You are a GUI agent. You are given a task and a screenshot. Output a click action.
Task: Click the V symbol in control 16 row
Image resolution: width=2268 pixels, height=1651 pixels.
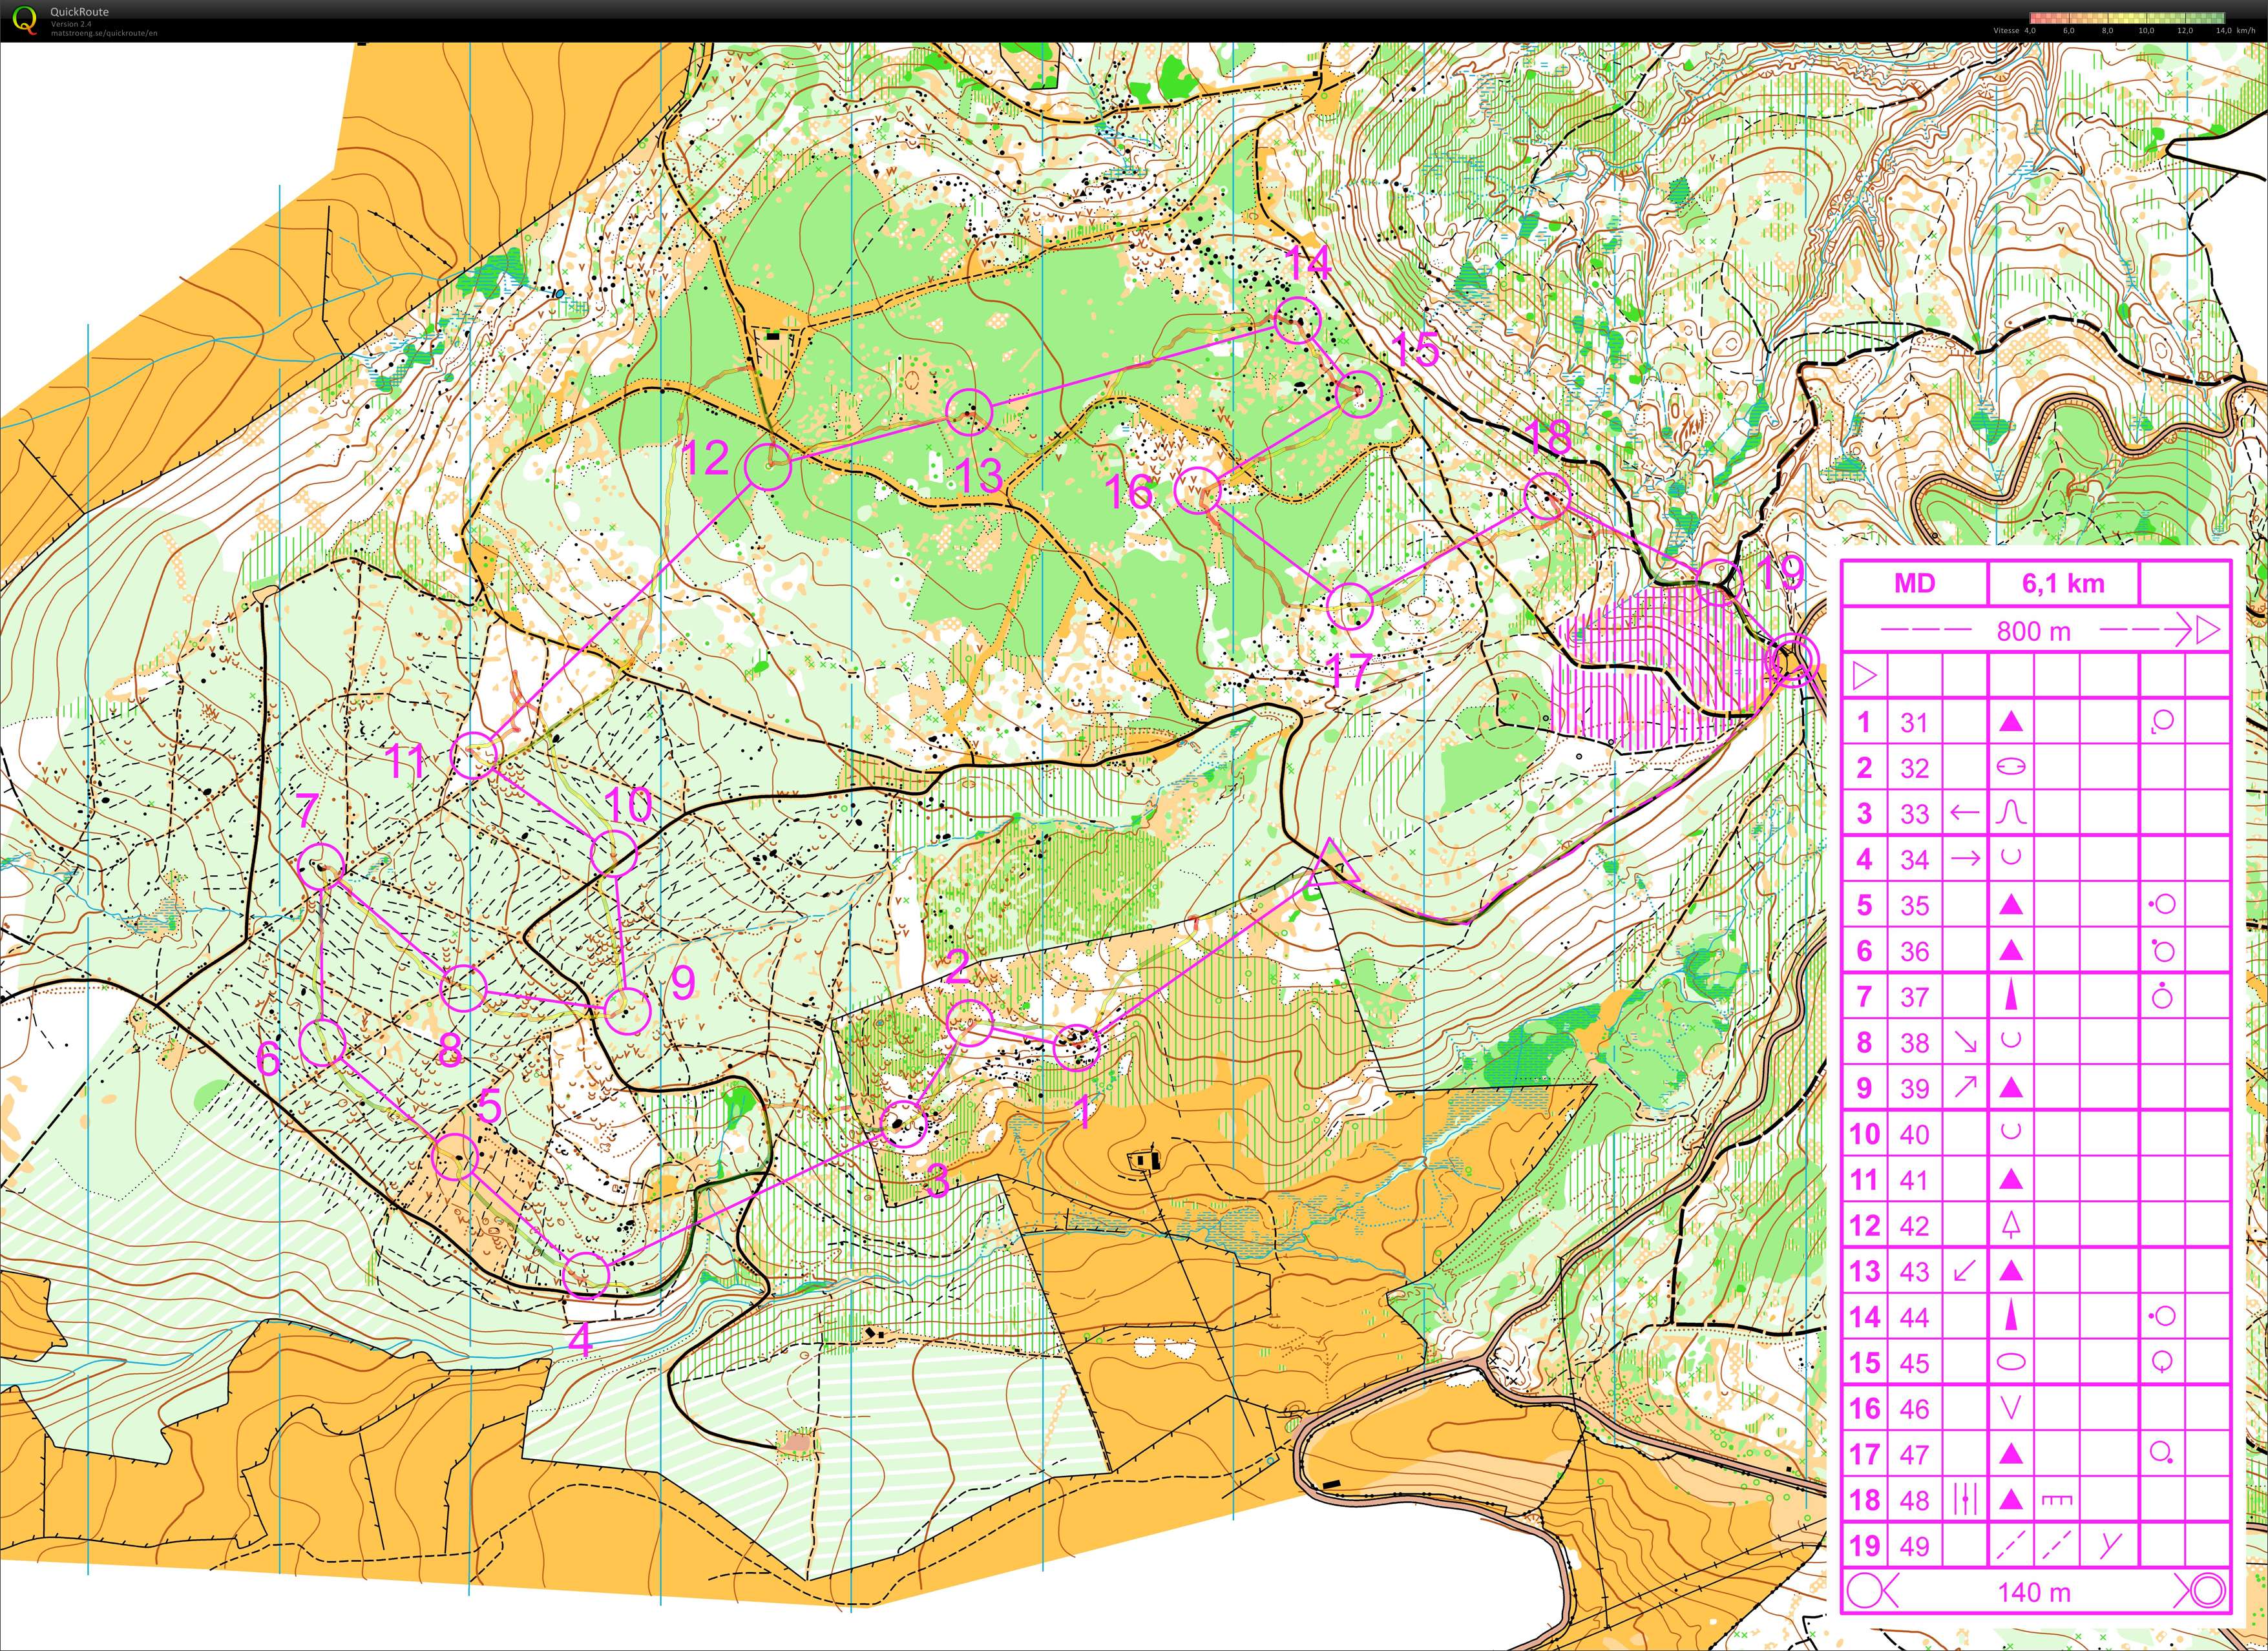click(x=2010, y=1408)
